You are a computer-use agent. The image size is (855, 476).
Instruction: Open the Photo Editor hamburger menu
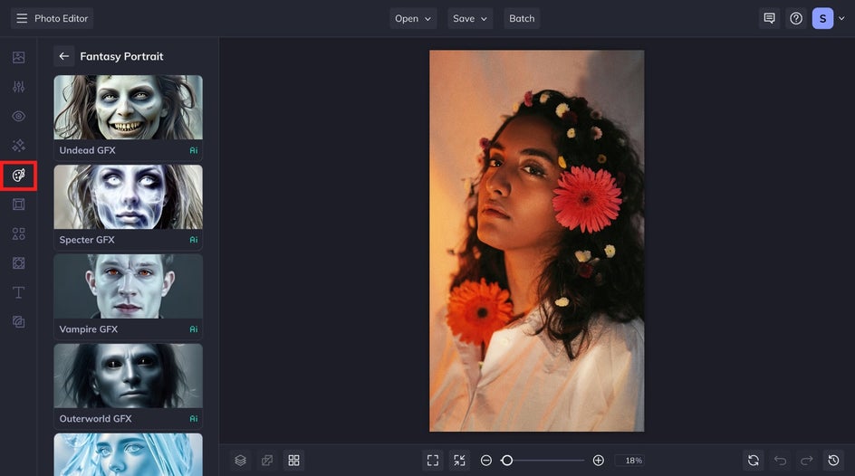pyautogui.click(x=22, y=18)
